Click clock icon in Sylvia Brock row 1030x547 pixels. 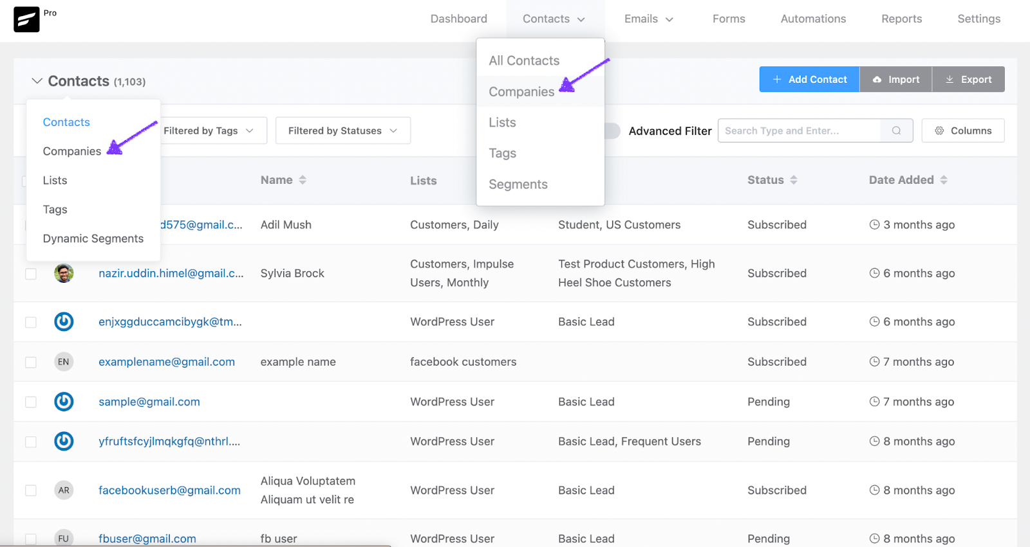point(874,273)
